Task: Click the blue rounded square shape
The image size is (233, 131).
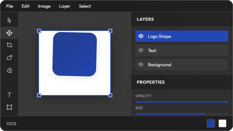Action: 75,54
